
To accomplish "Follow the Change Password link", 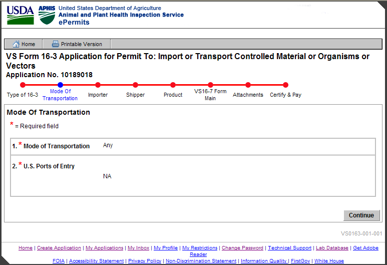I will click(x=242, y=248).
